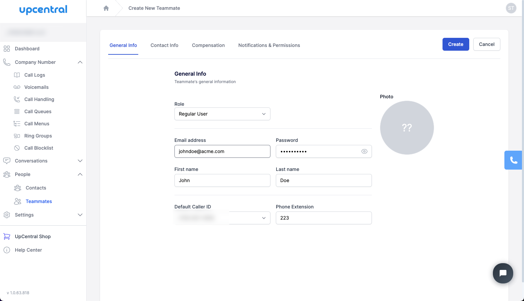
Task: Go to Voicemails in the sidebar
Action: point(36,87)
